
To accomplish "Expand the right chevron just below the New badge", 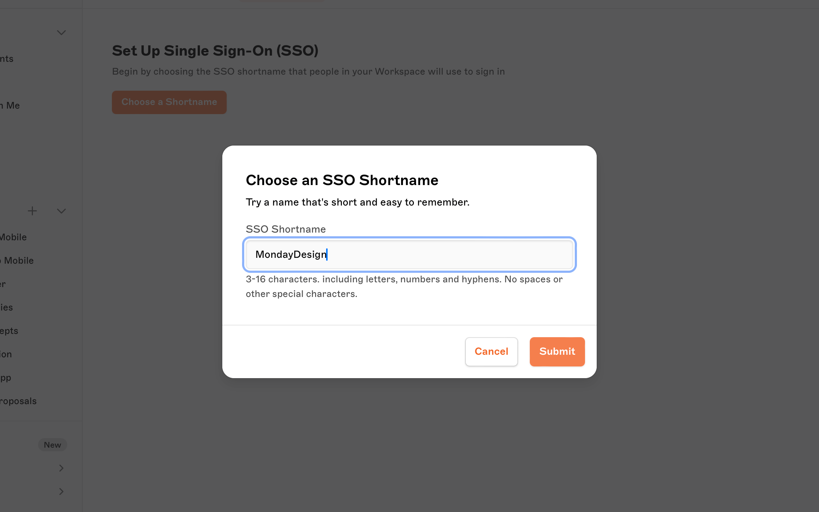I will click(x=61, y=468).
